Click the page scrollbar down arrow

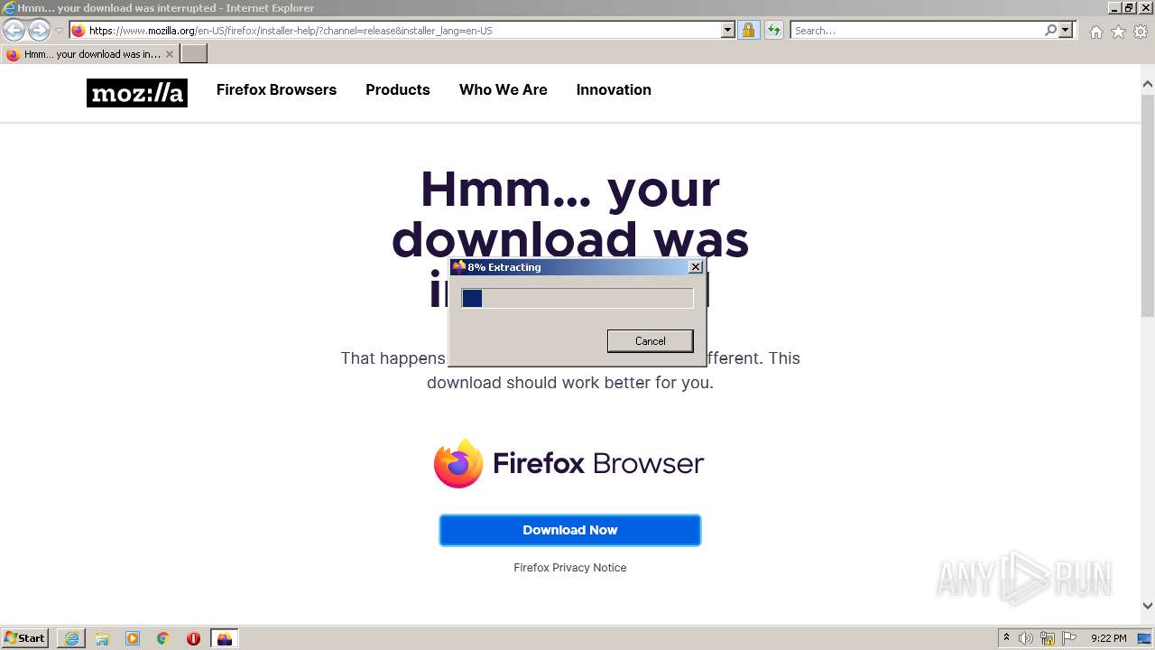click(1148, 607)
